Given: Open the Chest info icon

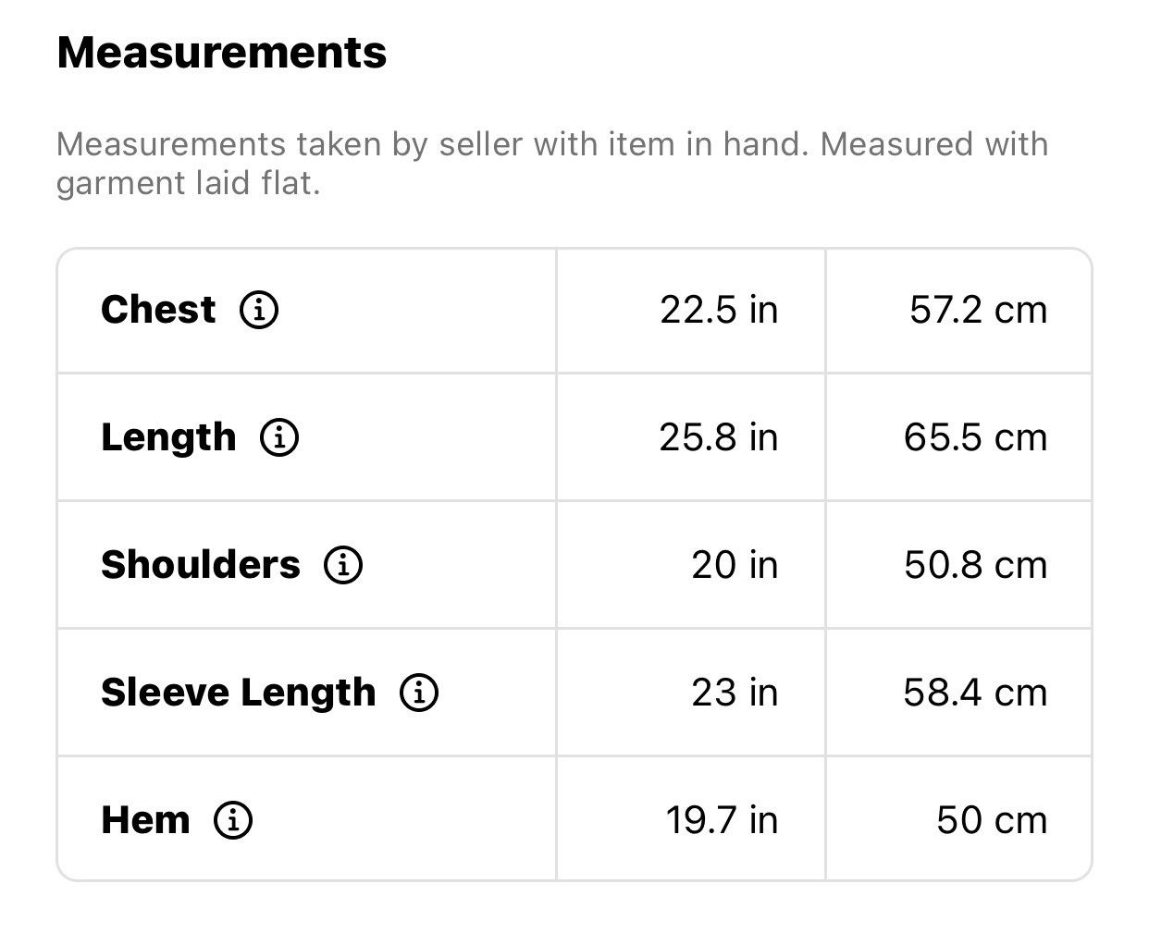Looking at the screenshot, I should point(259,310).
